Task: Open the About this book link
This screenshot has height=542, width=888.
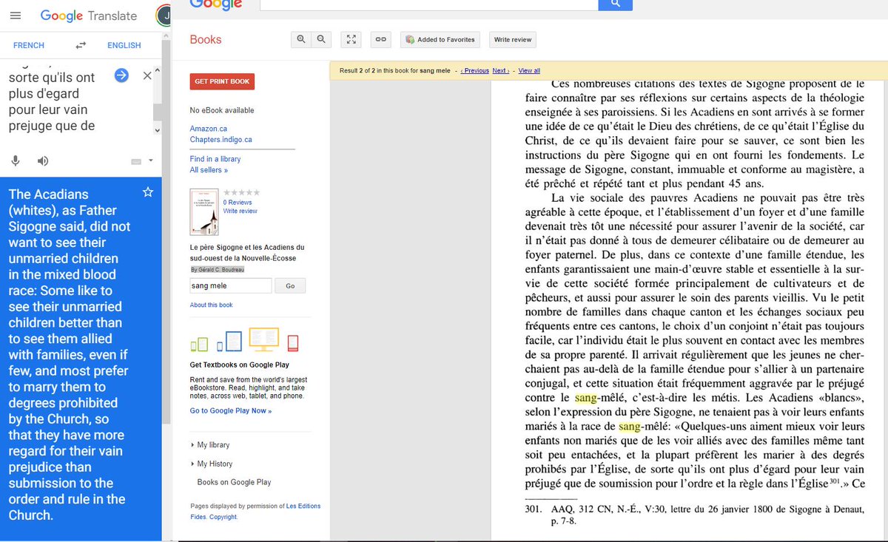Action: [x=211, y=305]
